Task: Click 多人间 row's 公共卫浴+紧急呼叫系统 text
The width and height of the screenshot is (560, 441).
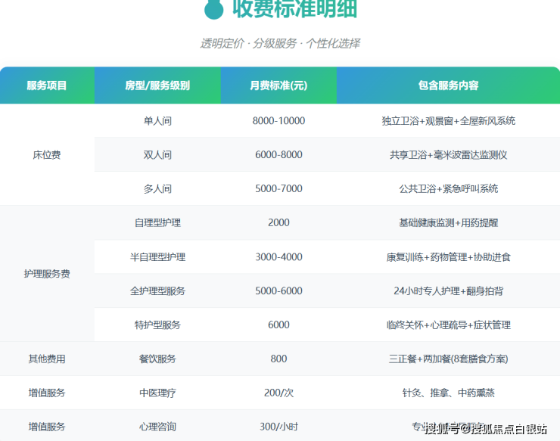Action: [448, 189]
